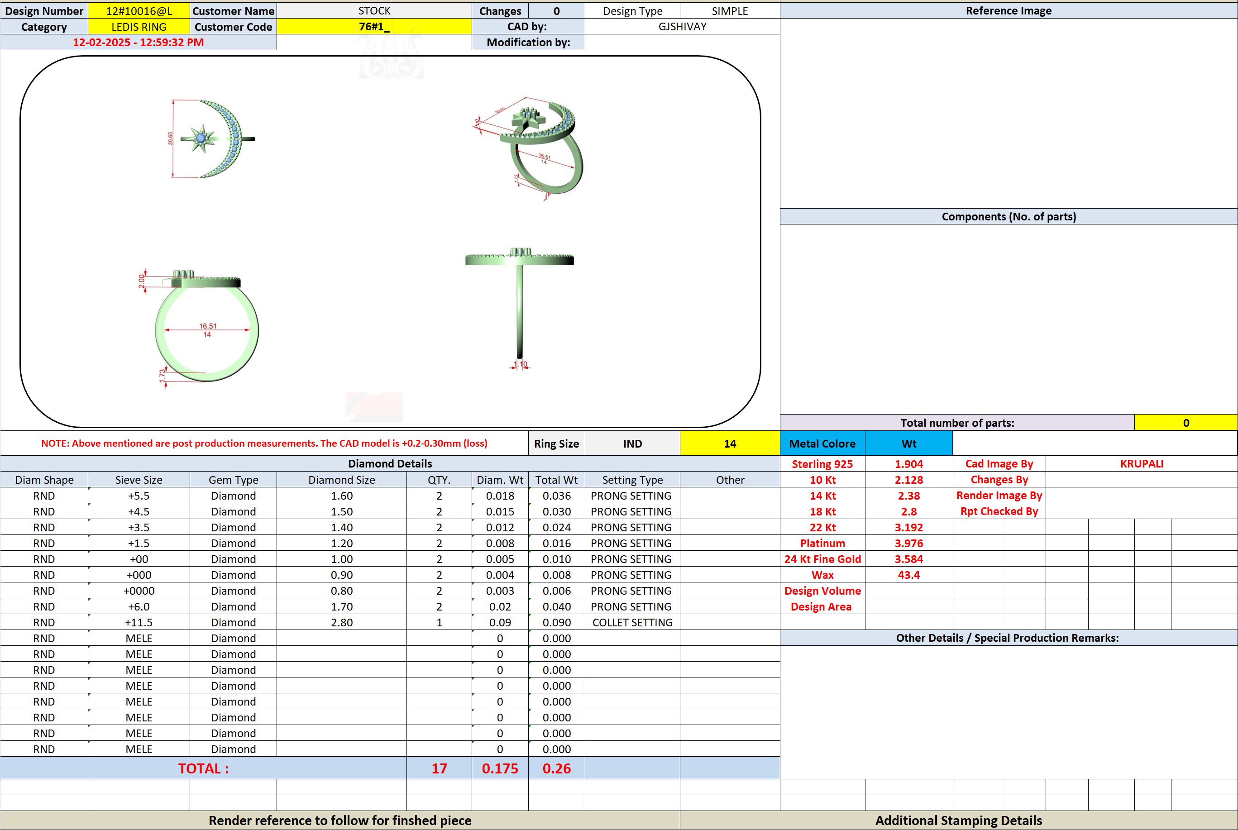1238x830 pixels.
Task: Click the IND ring size standard cell
Action: tap(632, 444)
